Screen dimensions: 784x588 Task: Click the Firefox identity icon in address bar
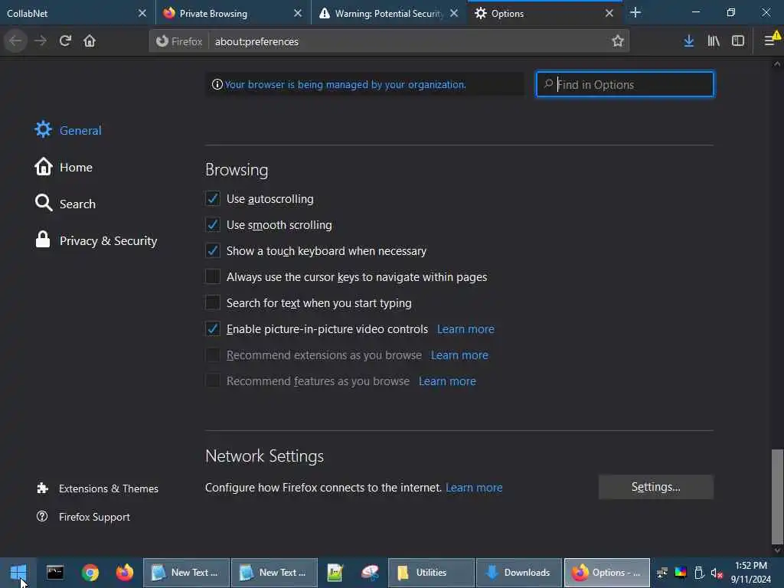(162, 41)
